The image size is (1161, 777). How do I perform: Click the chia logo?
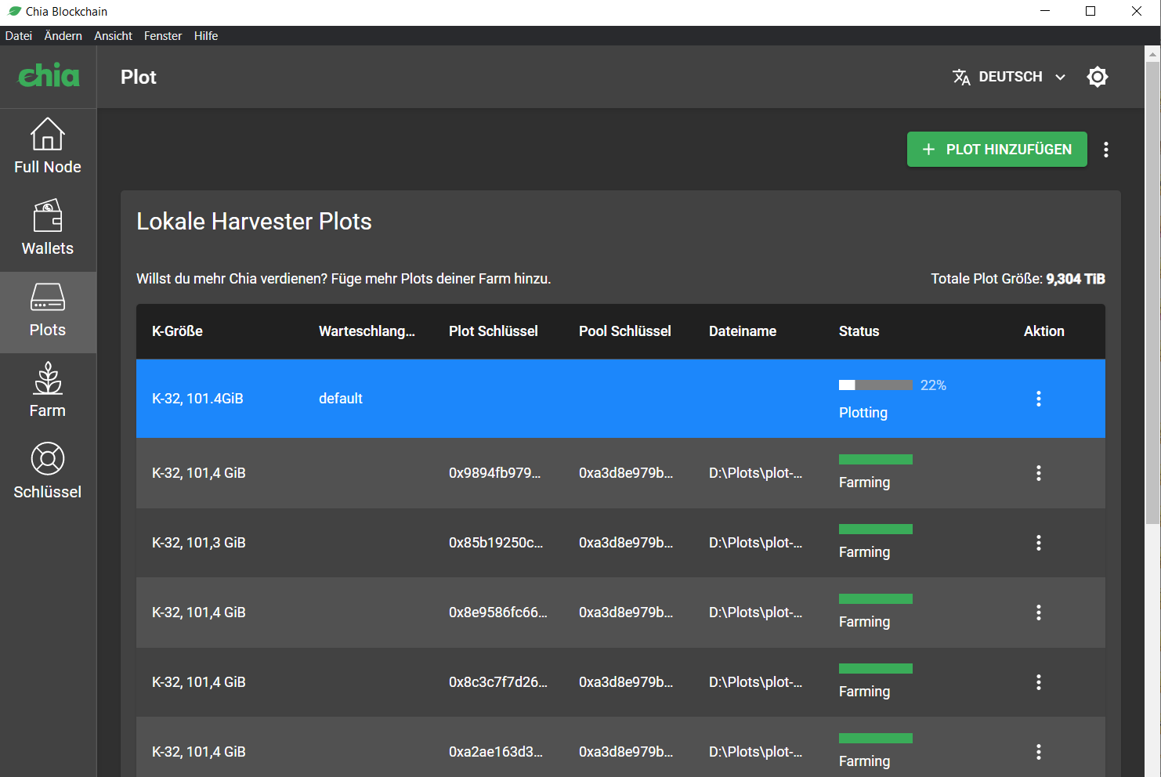49,76
